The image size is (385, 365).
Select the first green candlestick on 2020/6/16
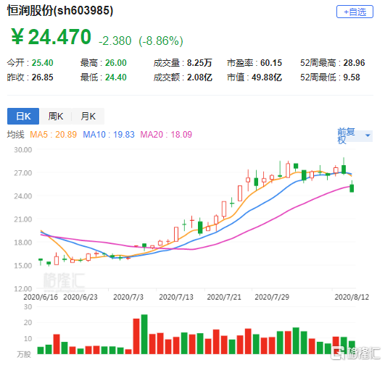tap(41, 261)
